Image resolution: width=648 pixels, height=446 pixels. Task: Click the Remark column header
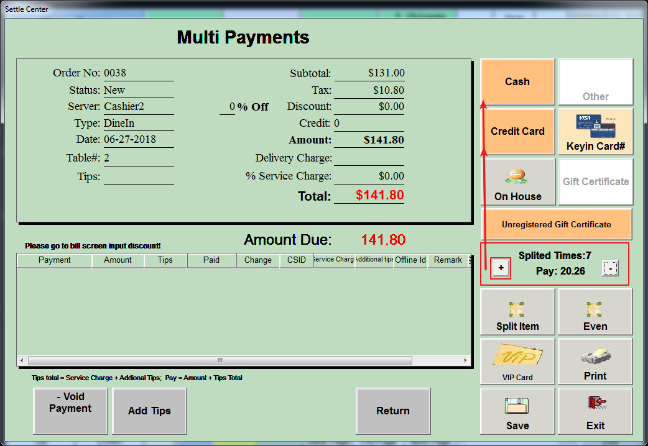point(448,260)
